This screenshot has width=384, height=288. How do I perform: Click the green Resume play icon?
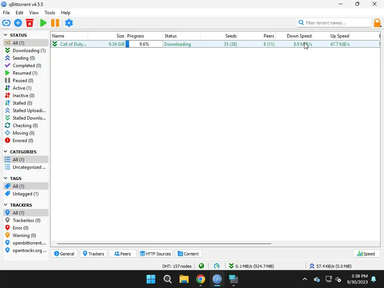coord(43,23)
